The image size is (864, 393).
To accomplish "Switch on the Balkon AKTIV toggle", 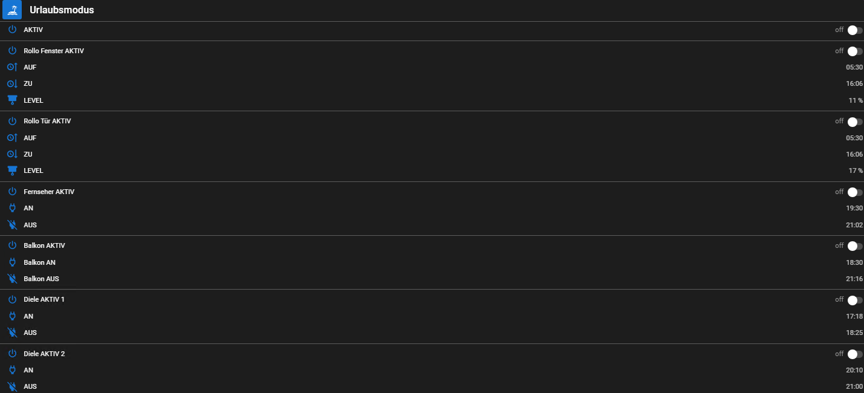I will [854, 246].
